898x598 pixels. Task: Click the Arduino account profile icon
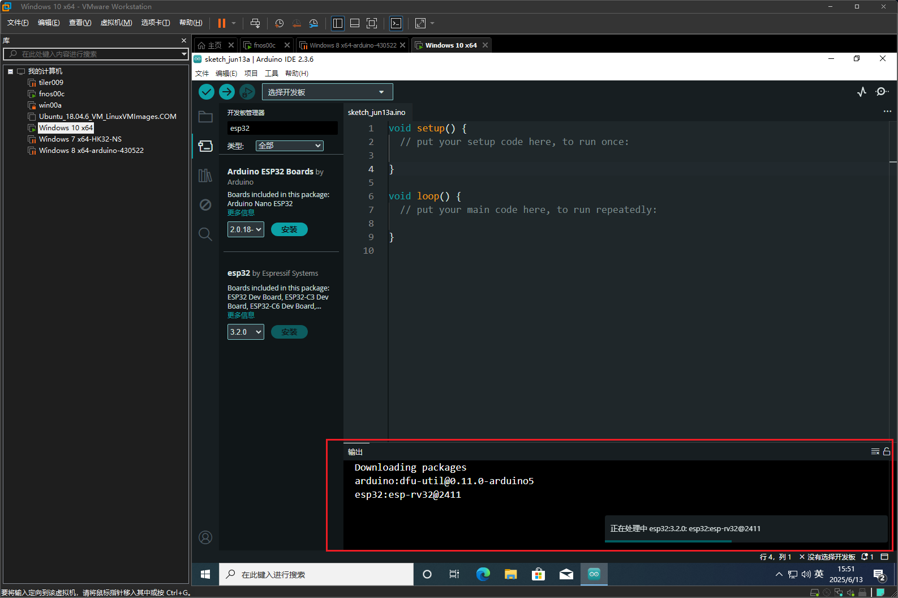205,537
